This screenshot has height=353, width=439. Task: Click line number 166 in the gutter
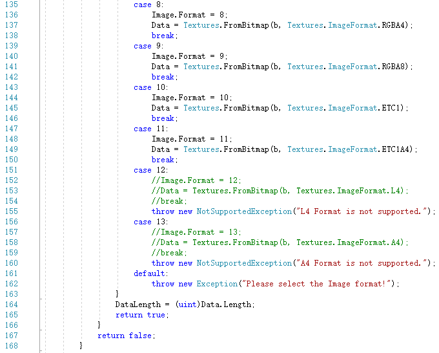pos(12,325)
